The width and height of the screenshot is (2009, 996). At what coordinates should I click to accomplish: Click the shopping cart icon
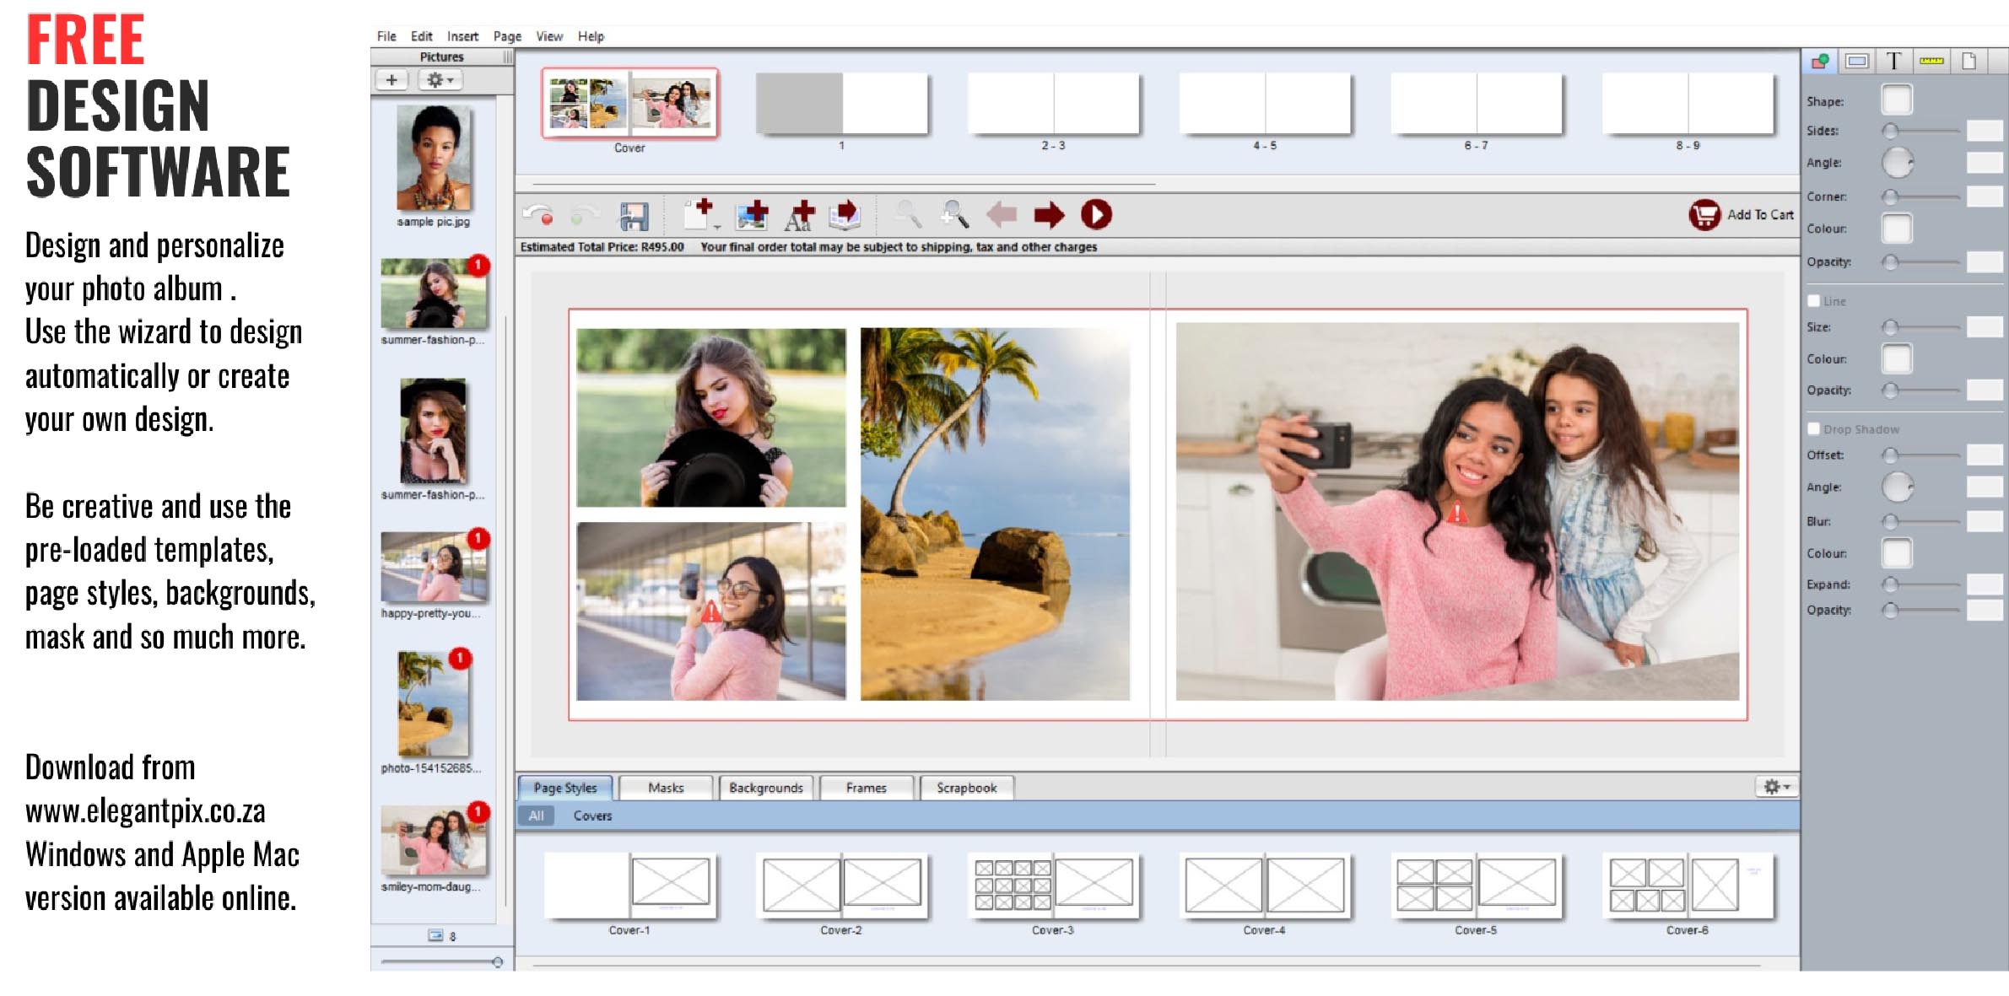click(1704, 215)
